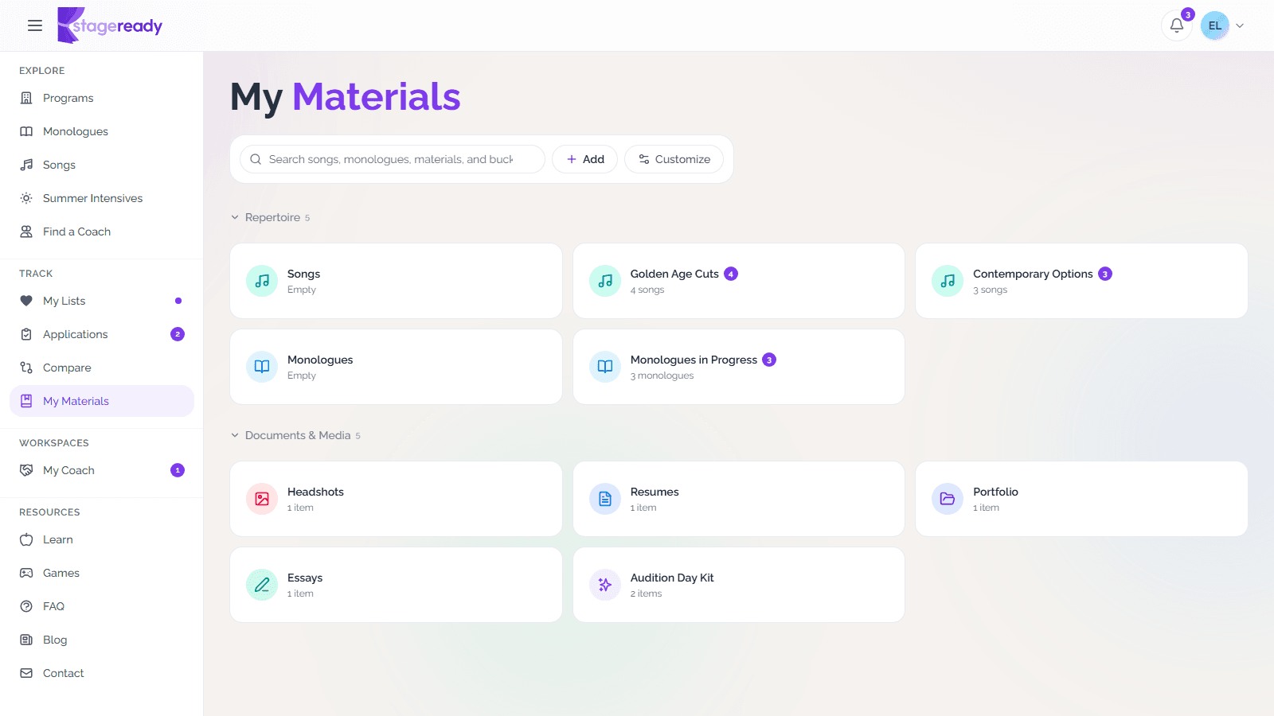The image size is (1274, 716).
Task: Click the Resumes document icon
Action: (x=605, y=499)
